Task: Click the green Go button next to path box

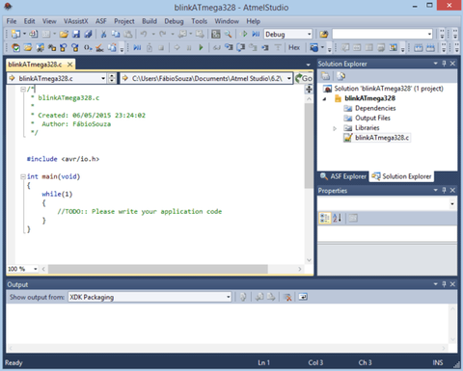Action: pos(304,78)
